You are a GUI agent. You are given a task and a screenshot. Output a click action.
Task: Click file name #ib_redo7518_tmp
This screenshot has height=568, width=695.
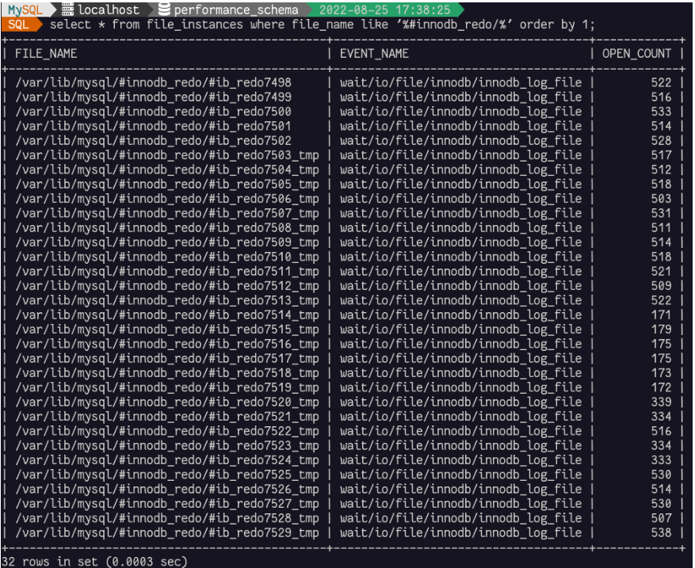point(167,373)
